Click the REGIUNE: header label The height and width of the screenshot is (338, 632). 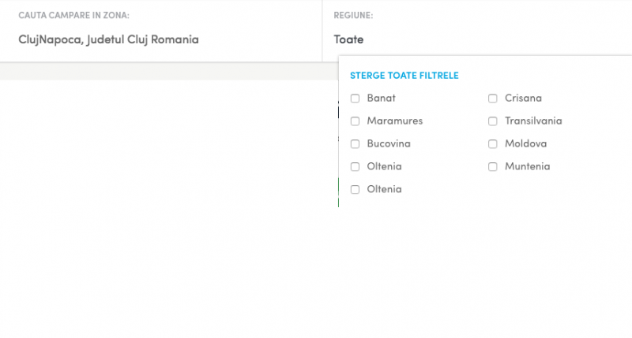(x=353, y=16)
